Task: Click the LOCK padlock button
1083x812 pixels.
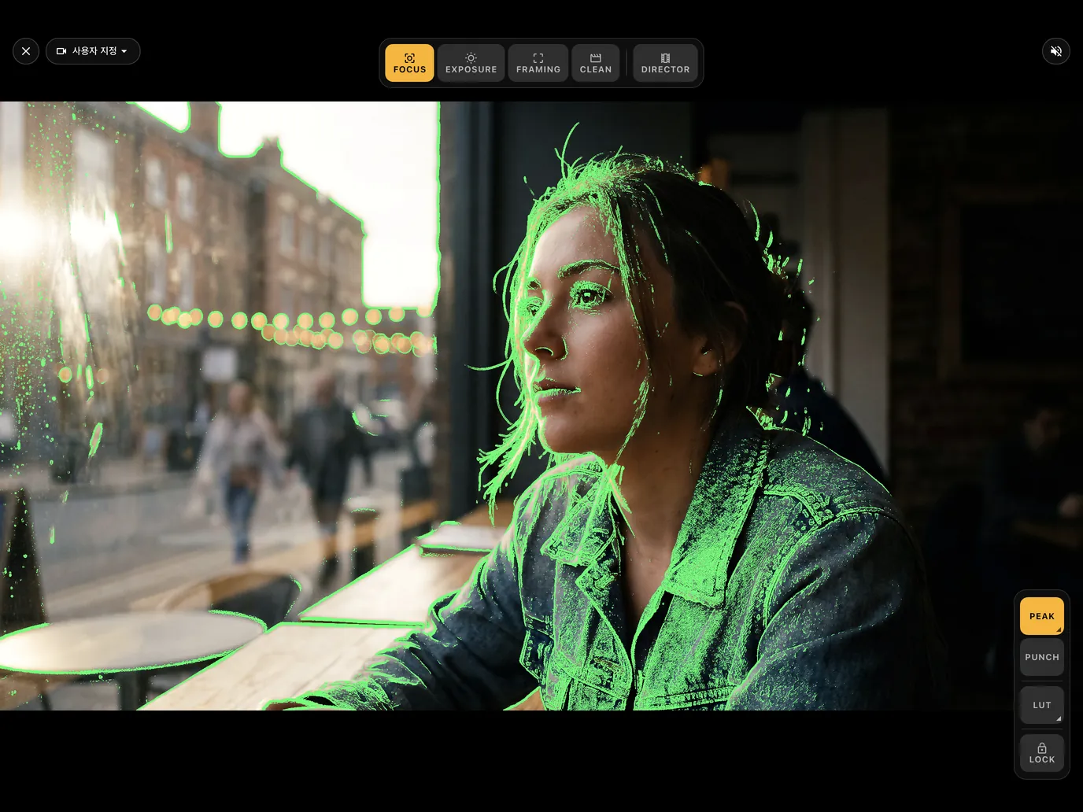Action: tap(1042, 753)
